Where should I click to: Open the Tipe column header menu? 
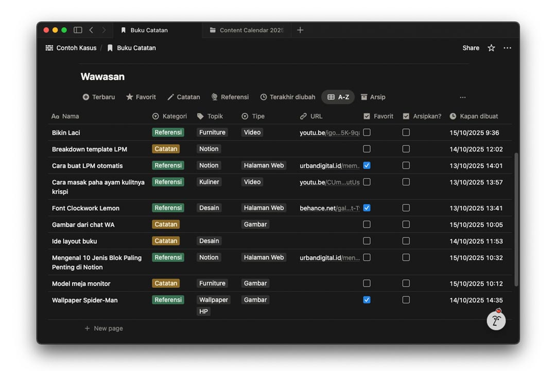[253, 116]
